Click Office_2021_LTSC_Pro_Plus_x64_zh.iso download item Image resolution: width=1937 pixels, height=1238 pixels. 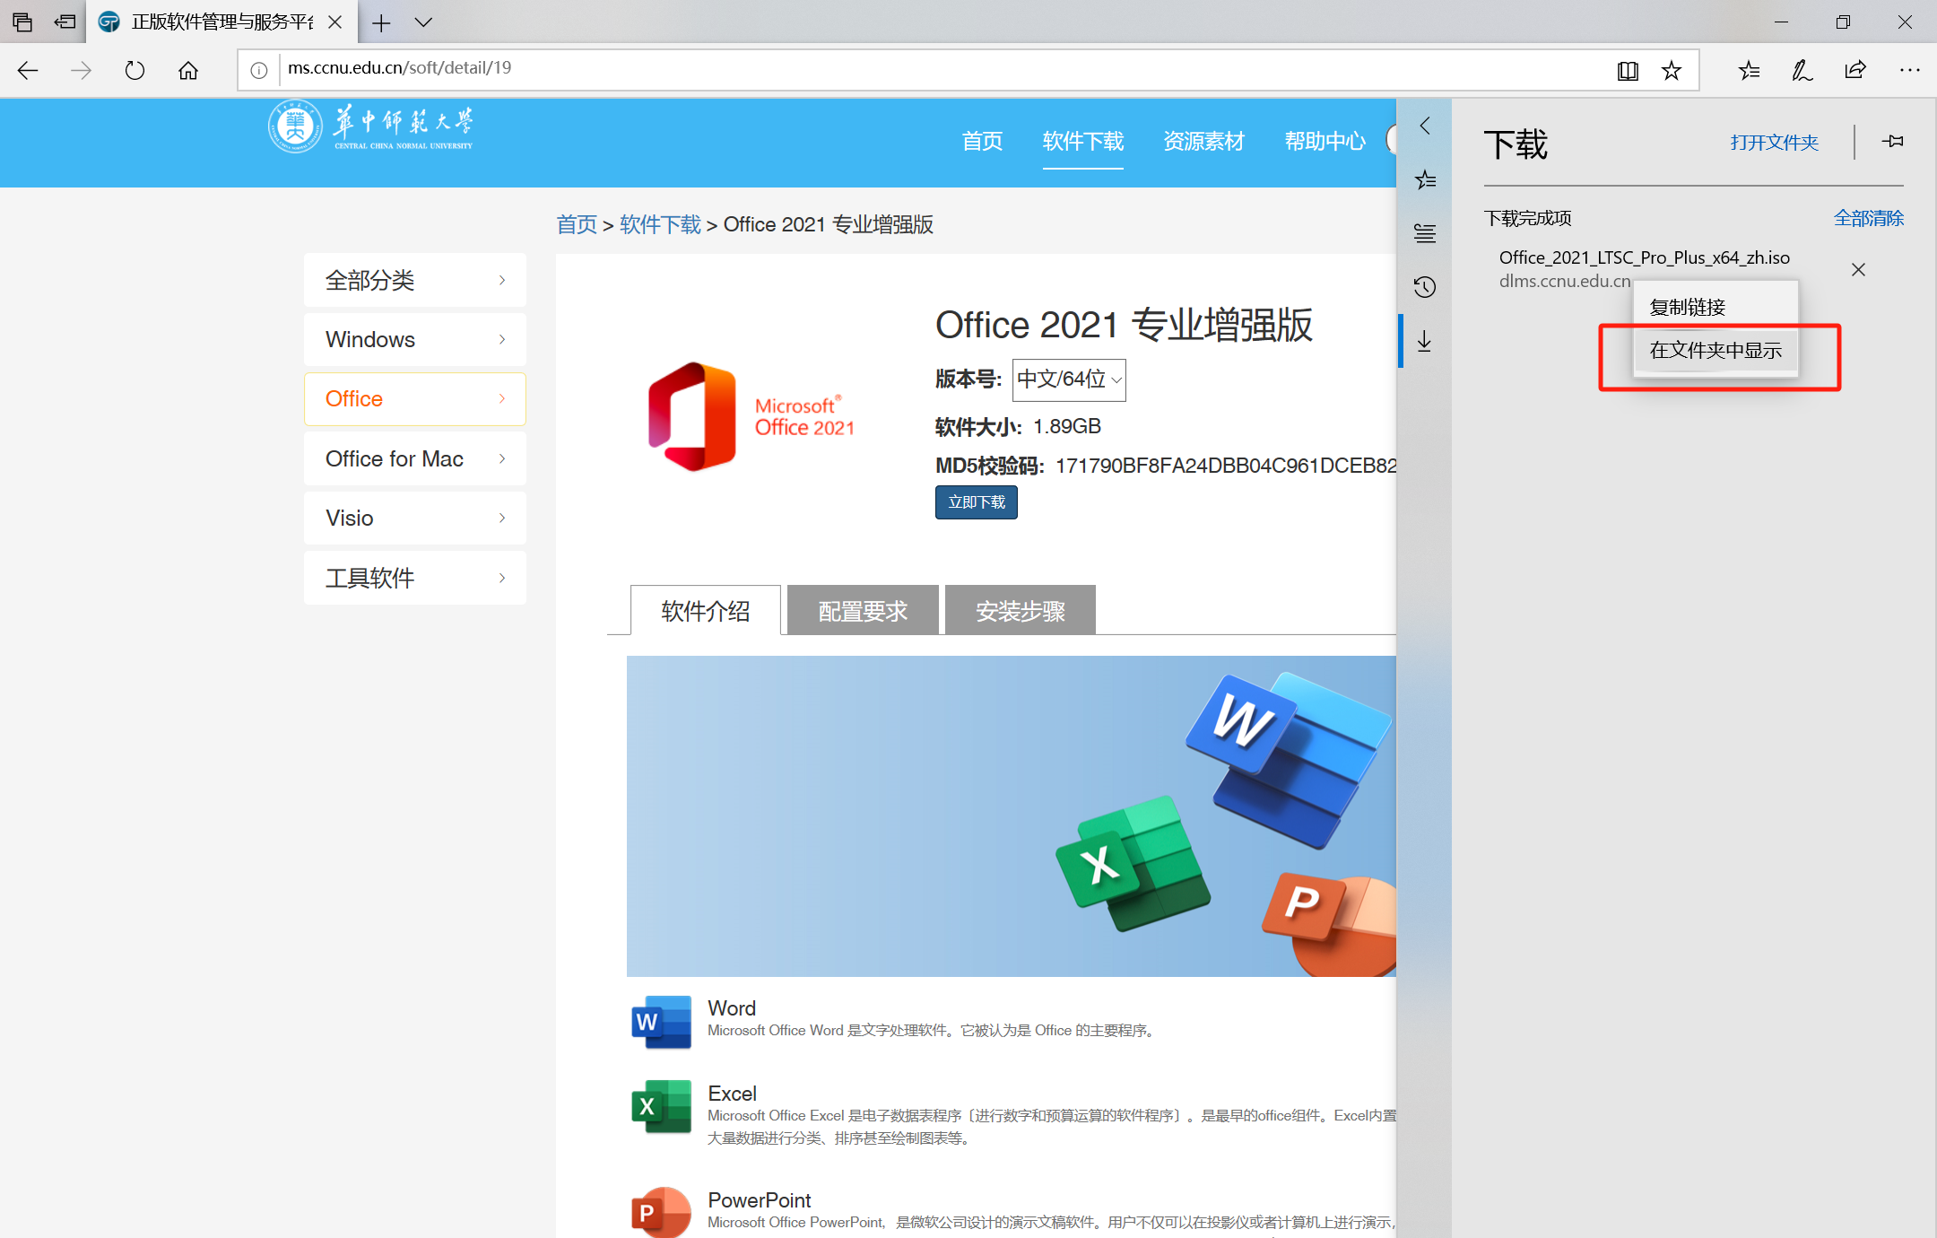pyautogui.click(x=1644, y=257)
